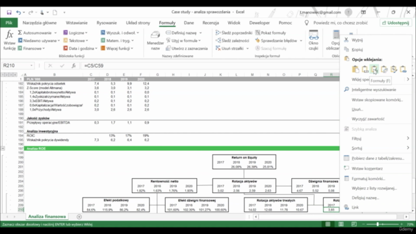This screenshot has width=416, height=234.
Task: Open Sprawdzanie błędów dropdown
Action: [x=279, y=40]
